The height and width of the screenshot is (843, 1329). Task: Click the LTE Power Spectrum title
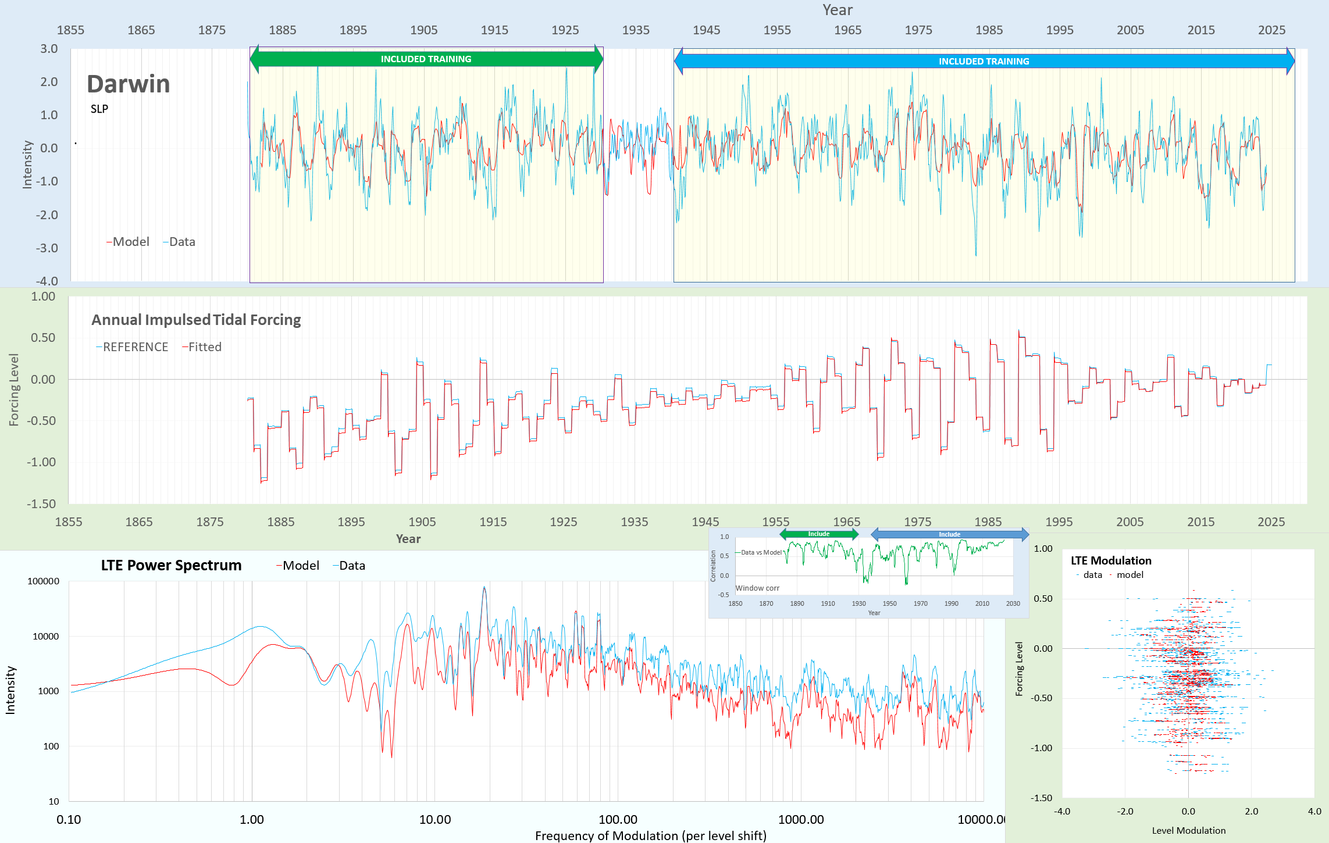pos(171,566)
